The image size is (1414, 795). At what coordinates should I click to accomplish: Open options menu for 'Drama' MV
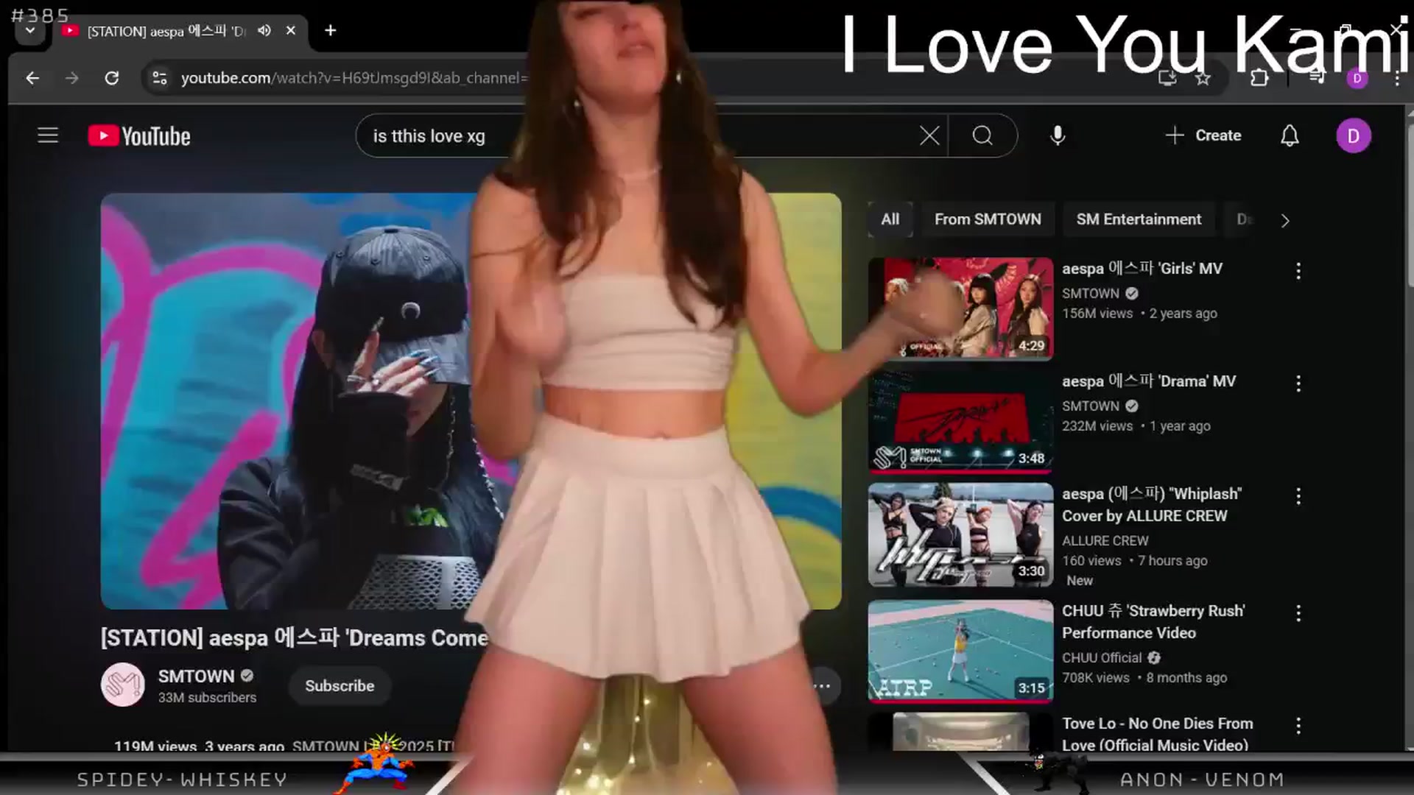pyautogui.click(x=1298, y=384)
